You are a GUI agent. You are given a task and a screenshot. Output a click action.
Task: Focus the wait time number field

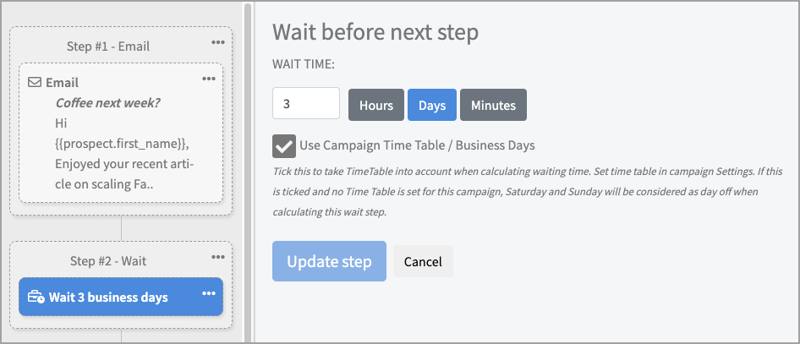[x=305, y=105]
